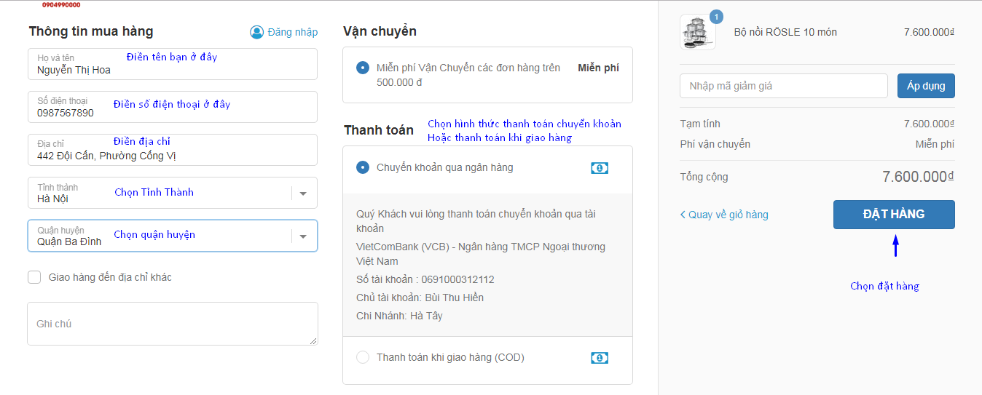This screenshot has height=395, width=982.
Task: Open the Tỉnh thành dropdown arrow
Action: tap(304, 193)
